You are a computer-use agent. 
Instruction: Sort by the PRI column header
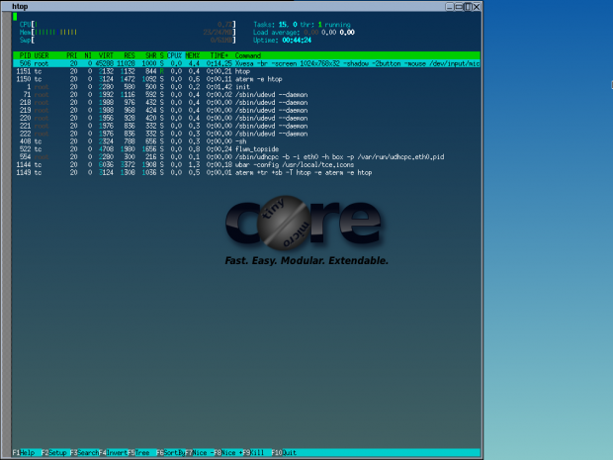click(72, 55)
